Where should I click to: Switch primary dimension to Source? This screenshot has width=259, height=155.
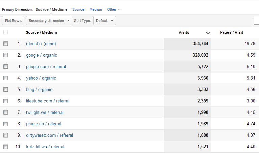(x=78, y=9)
